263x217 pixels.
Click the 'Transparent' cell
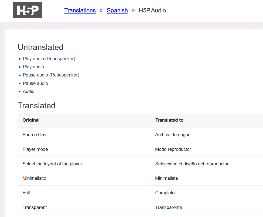click(x=35, y=208)
